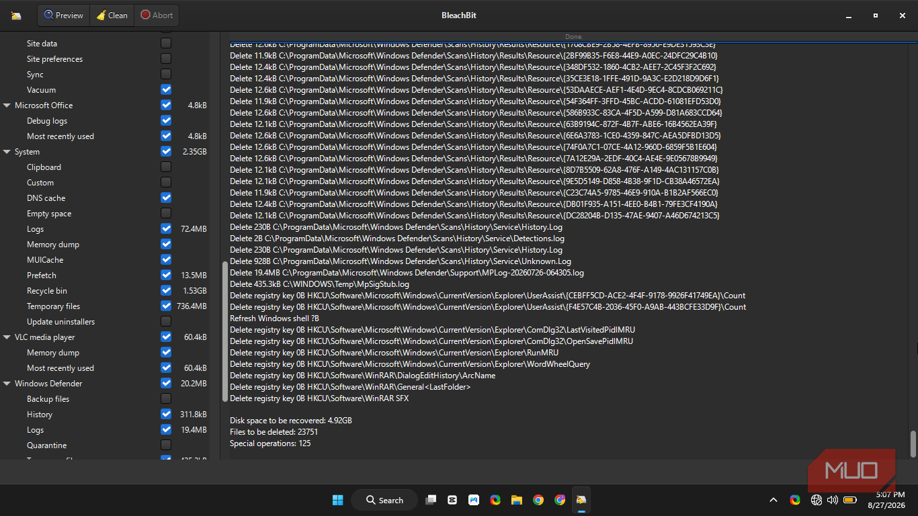Viewport: 918px width, 516px height.
Task: Click the battery tray icon
Action: [x=849, y=500]
